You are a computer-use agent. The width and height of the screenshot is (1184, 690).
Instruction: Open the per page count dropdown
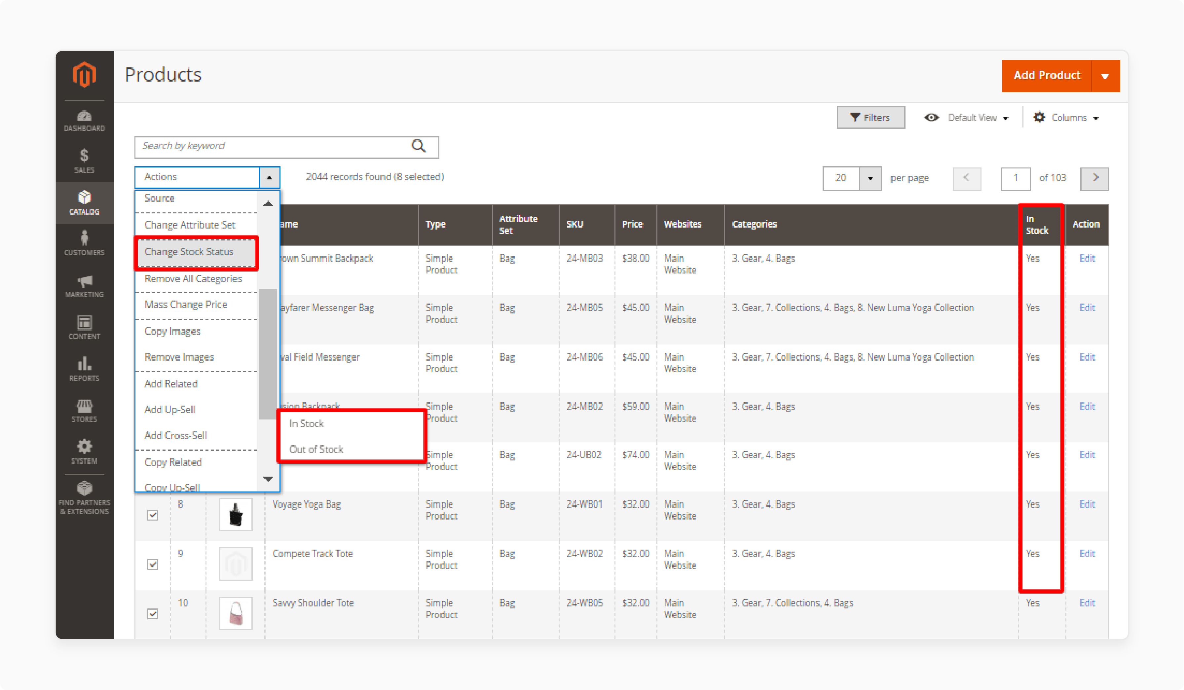point(870,178)
